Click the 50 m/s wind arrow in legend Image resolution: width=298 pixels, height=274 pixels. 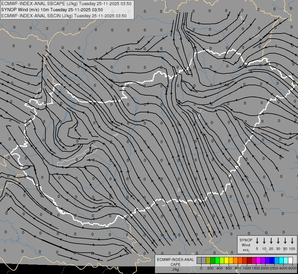[x=285, y=241]
